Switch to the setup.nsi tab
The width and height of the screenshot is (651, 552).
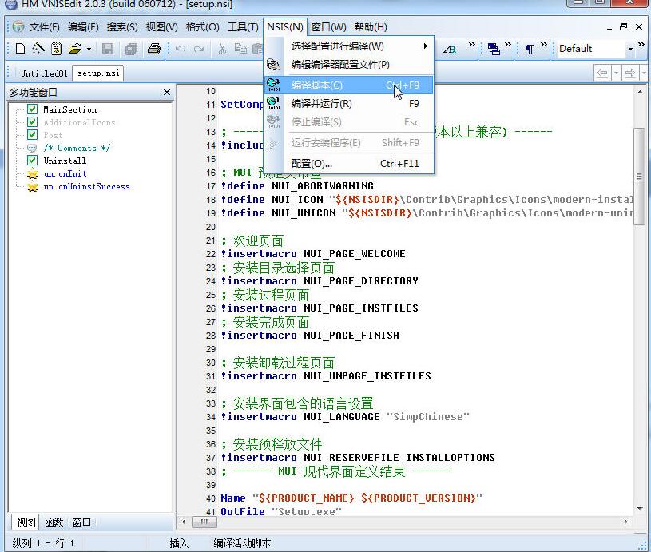[98, 73]
